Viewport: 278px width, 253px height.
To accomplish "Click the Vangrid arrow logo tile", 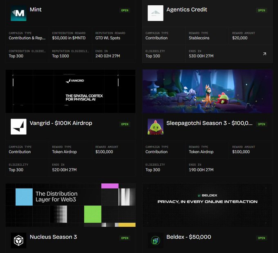I will click(x=18, y=127).
